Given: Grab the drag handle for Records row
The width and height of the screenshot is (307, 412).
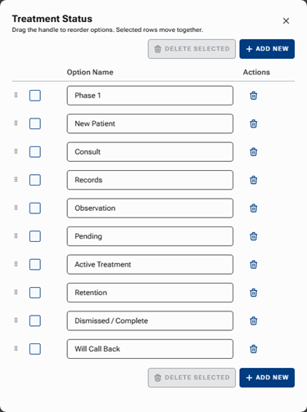Looking at the screenshot, I should [16, 179].
